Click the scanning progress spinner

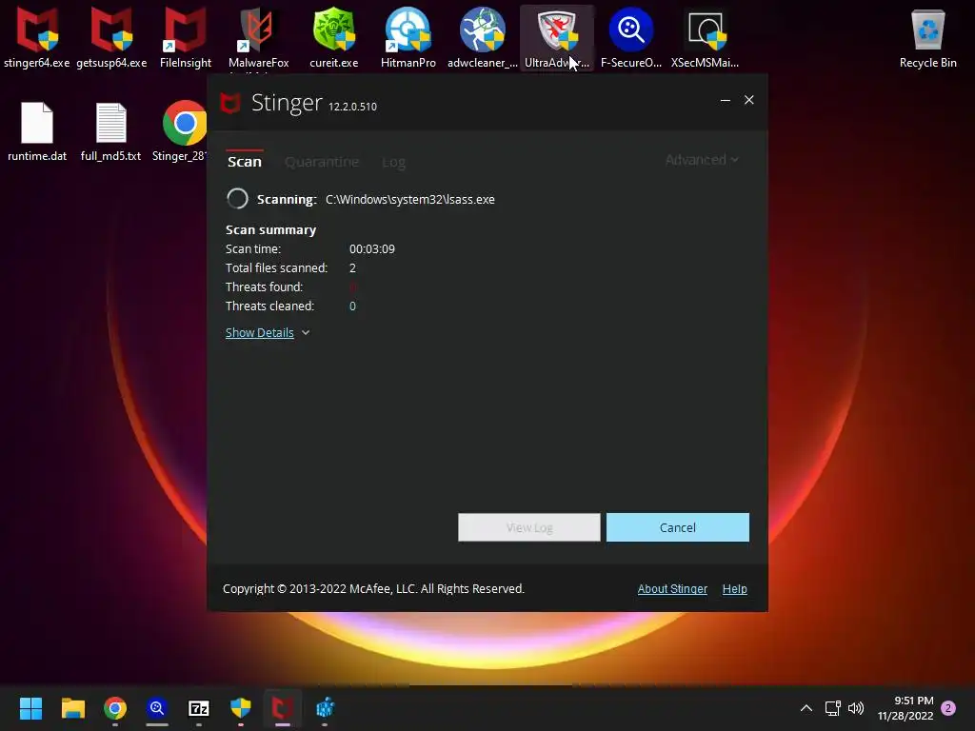[x=237, y=199]
